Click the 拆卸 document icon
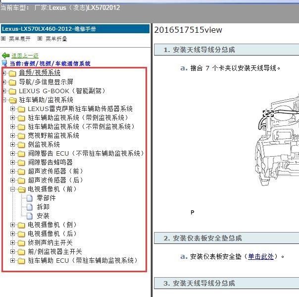299x297 pixels. (30, 207)
